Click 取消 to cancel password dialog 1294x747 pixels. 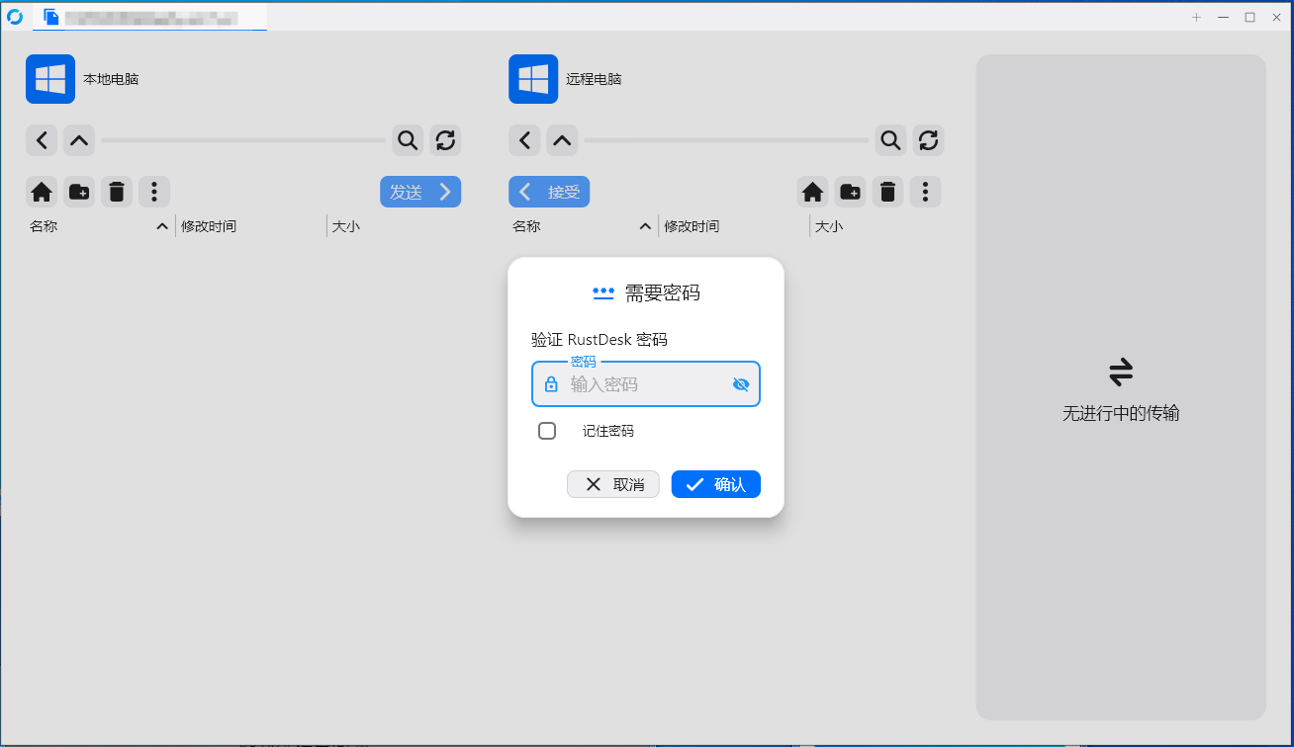[613, 484]
